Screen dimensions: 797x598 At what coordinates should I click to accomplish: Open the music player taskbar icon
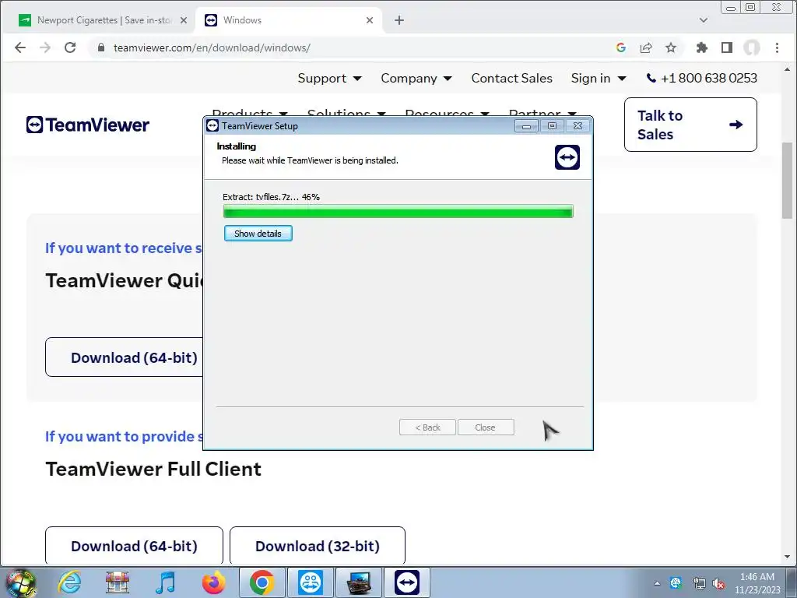coord(165,582)
